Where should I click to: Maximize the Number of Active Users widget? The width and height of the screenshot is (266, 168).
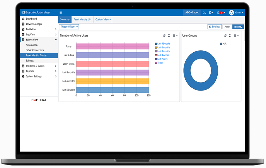tap(169, 36)
